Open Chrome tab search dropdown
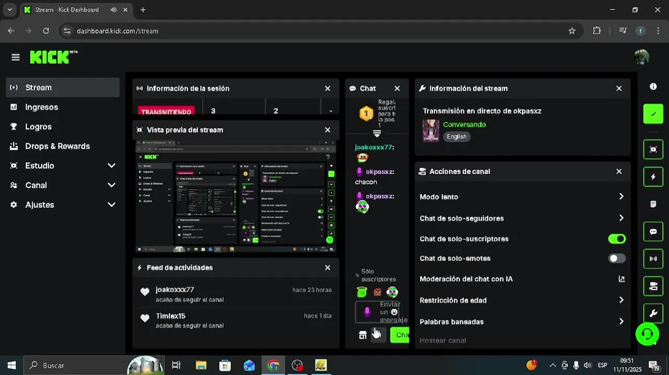This screenshot has height=375, width=669. coord(9,10)
